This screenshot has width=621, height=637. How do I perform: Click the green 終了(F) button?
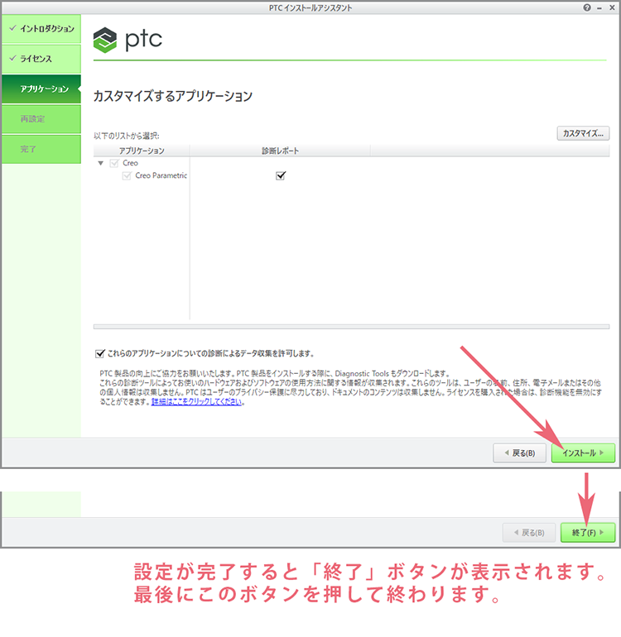(588, 533)
